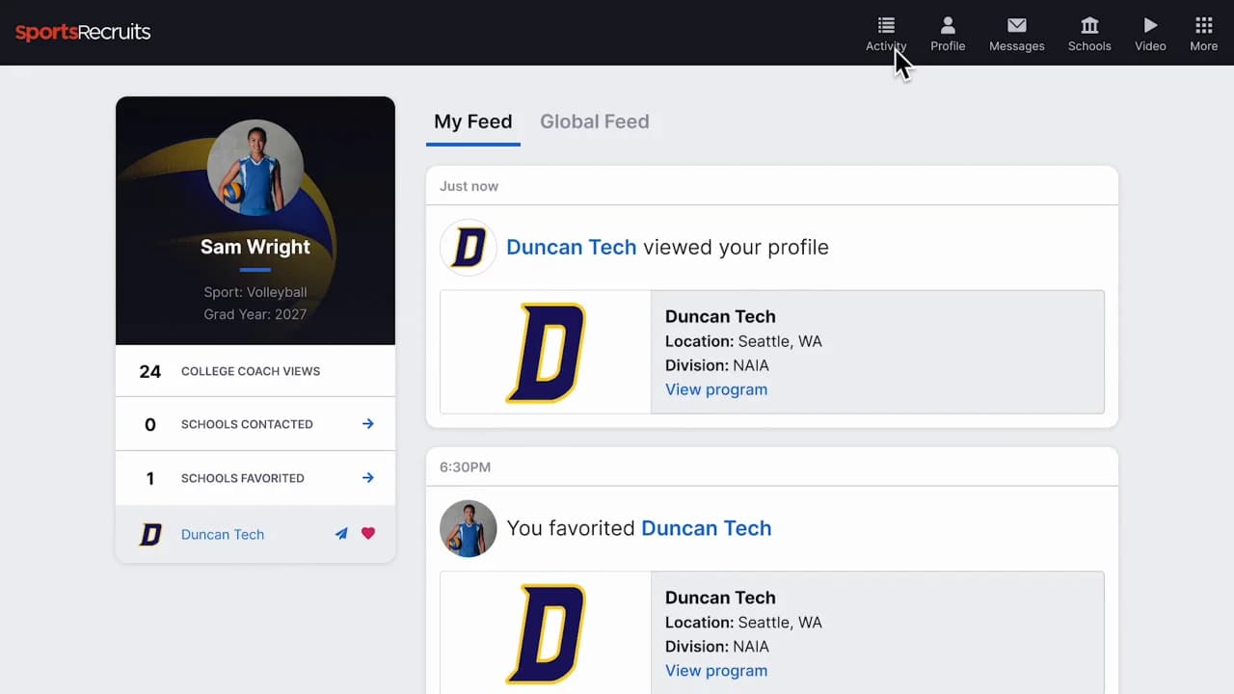Click Division: NAIA in 6:30PM card
The height and width of the screenshot is (694, 1234).
click(x=717, y=647)
